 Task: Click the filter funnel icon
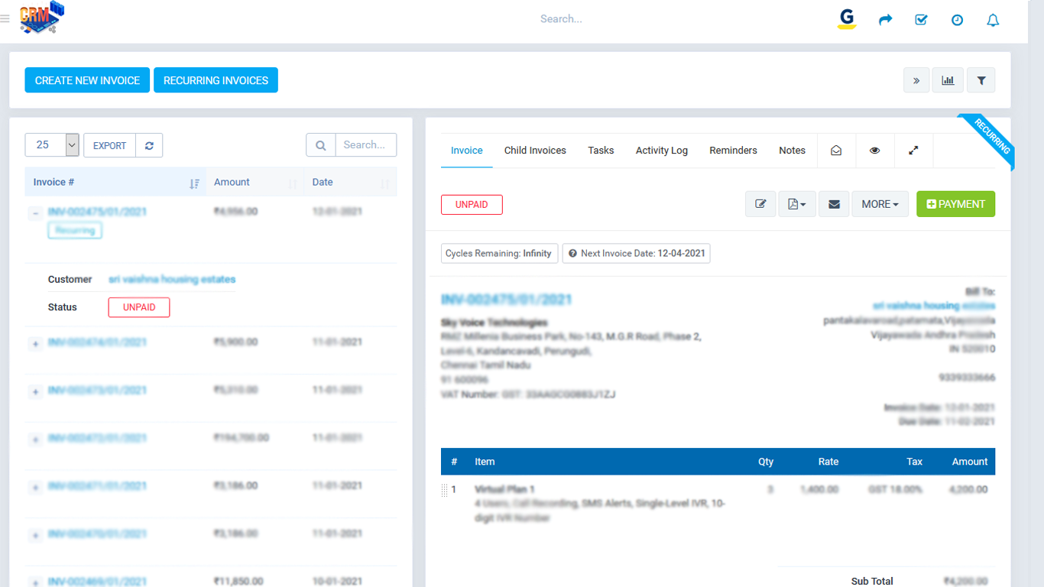pos(981,80)
